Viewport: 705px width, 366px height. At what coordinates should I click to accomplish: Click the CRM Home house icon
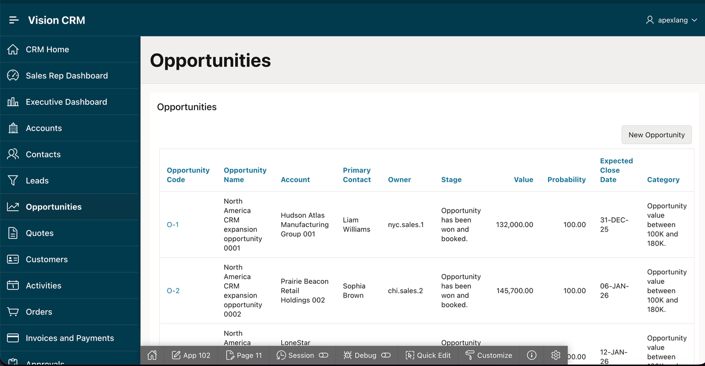tap(13, 50)
